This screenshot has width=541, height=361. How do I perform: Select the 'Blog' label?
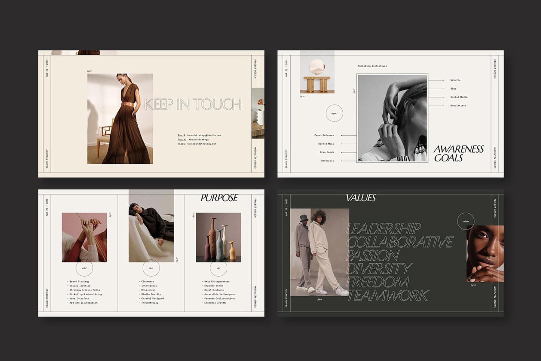point(453,89)
